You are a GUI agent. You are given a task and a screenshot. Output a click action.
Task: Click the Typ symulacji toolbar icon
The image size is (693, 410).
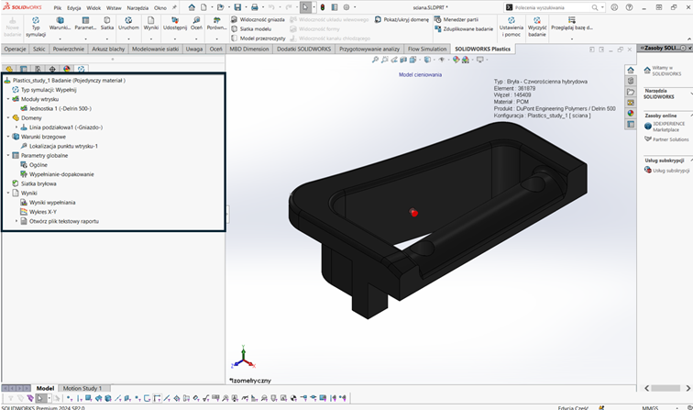pyautogui.click(x=37, y=19)
